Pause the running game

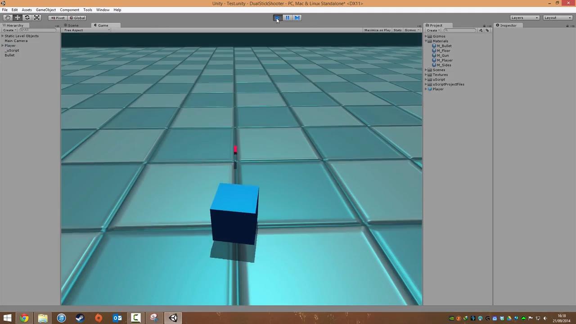pyautogui.click(x=287, y=18)
